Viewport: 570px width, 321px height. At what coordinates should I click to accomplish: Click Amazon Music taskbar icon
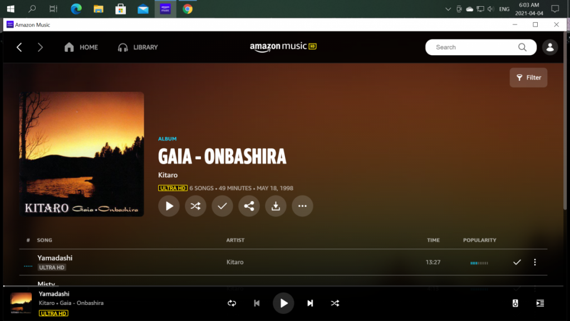coord(165,9)
